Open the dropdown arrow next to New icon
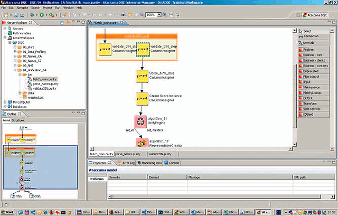338x216 pixels. (x=11, y=15)
